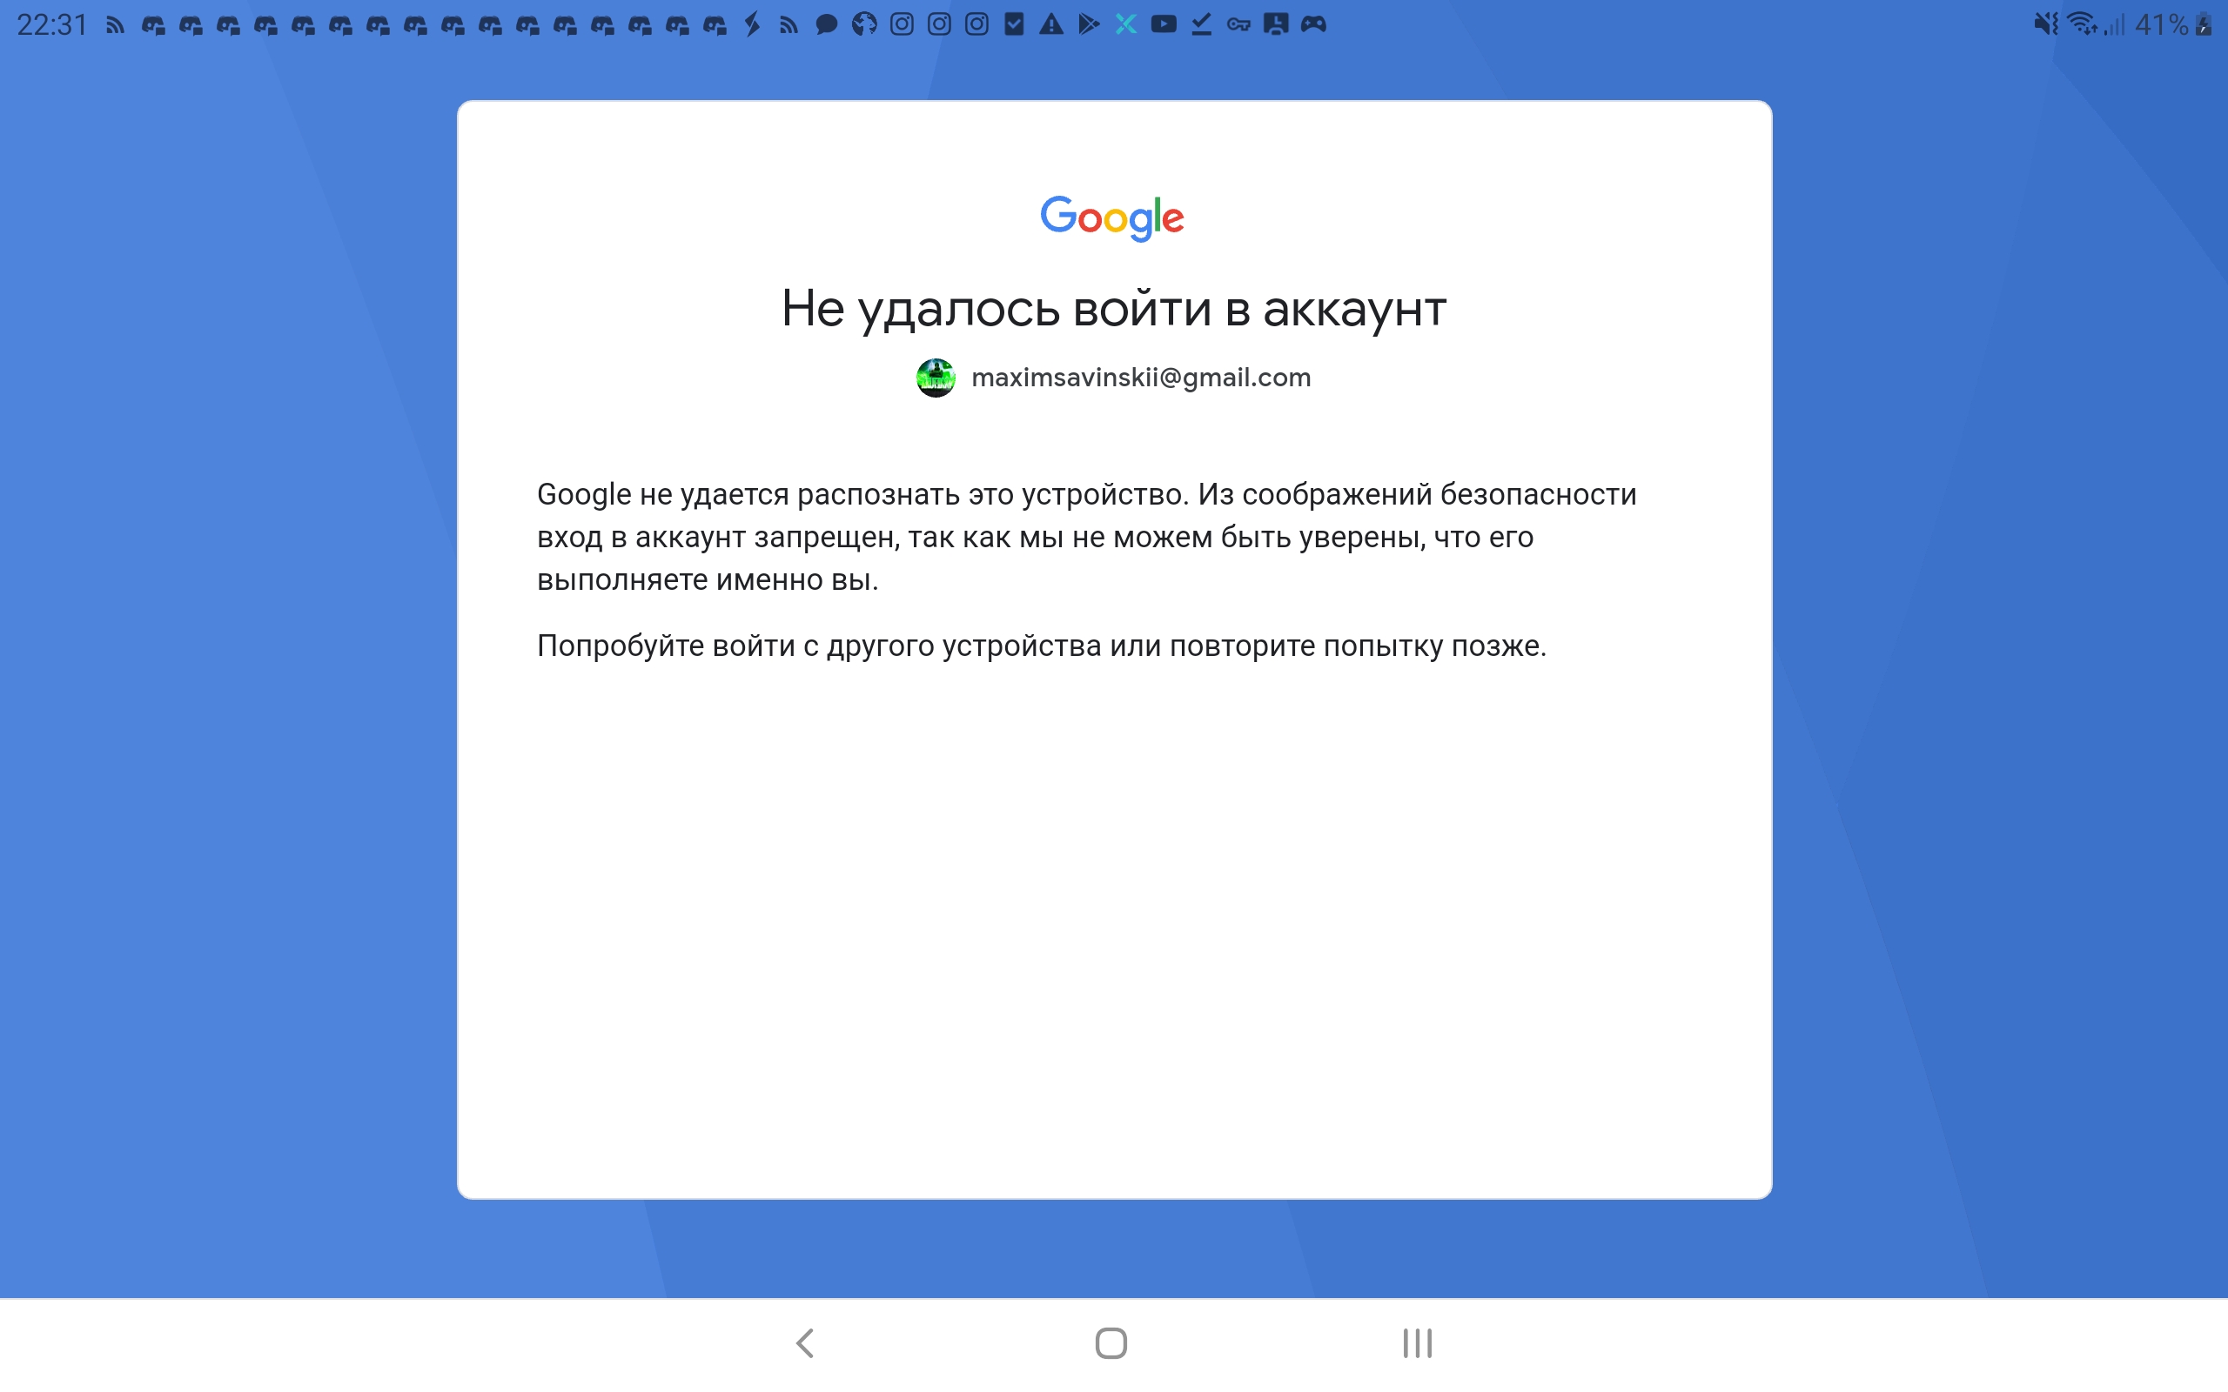Tap the Google logo in the card
The width and height of the screenshot is (2228, 1392).
pyautogui.click(x=1112, y=218)
